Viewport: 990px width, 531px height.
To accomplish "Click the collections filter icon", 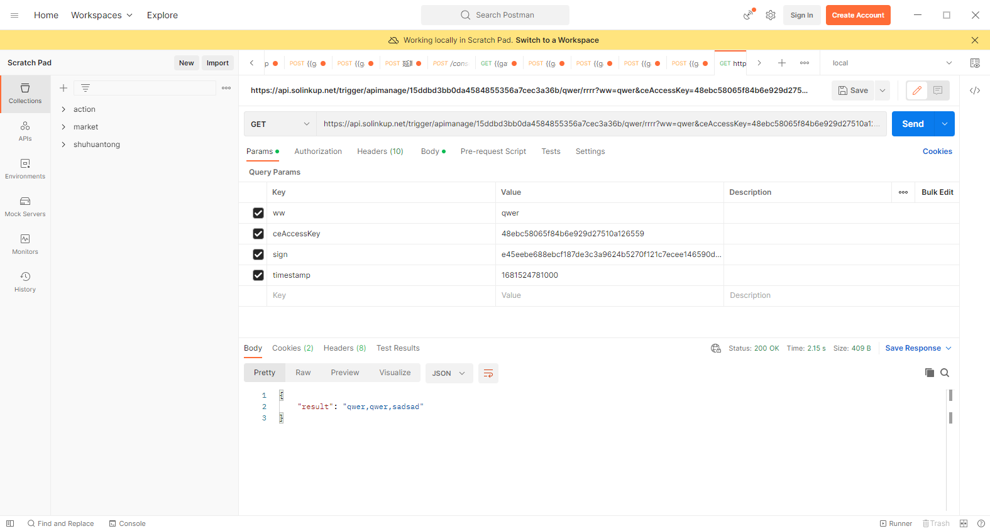I will click(85, 88).
